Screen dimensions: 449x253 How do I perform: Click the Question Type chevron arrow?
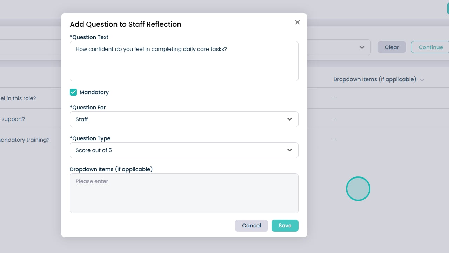[290, 150]
